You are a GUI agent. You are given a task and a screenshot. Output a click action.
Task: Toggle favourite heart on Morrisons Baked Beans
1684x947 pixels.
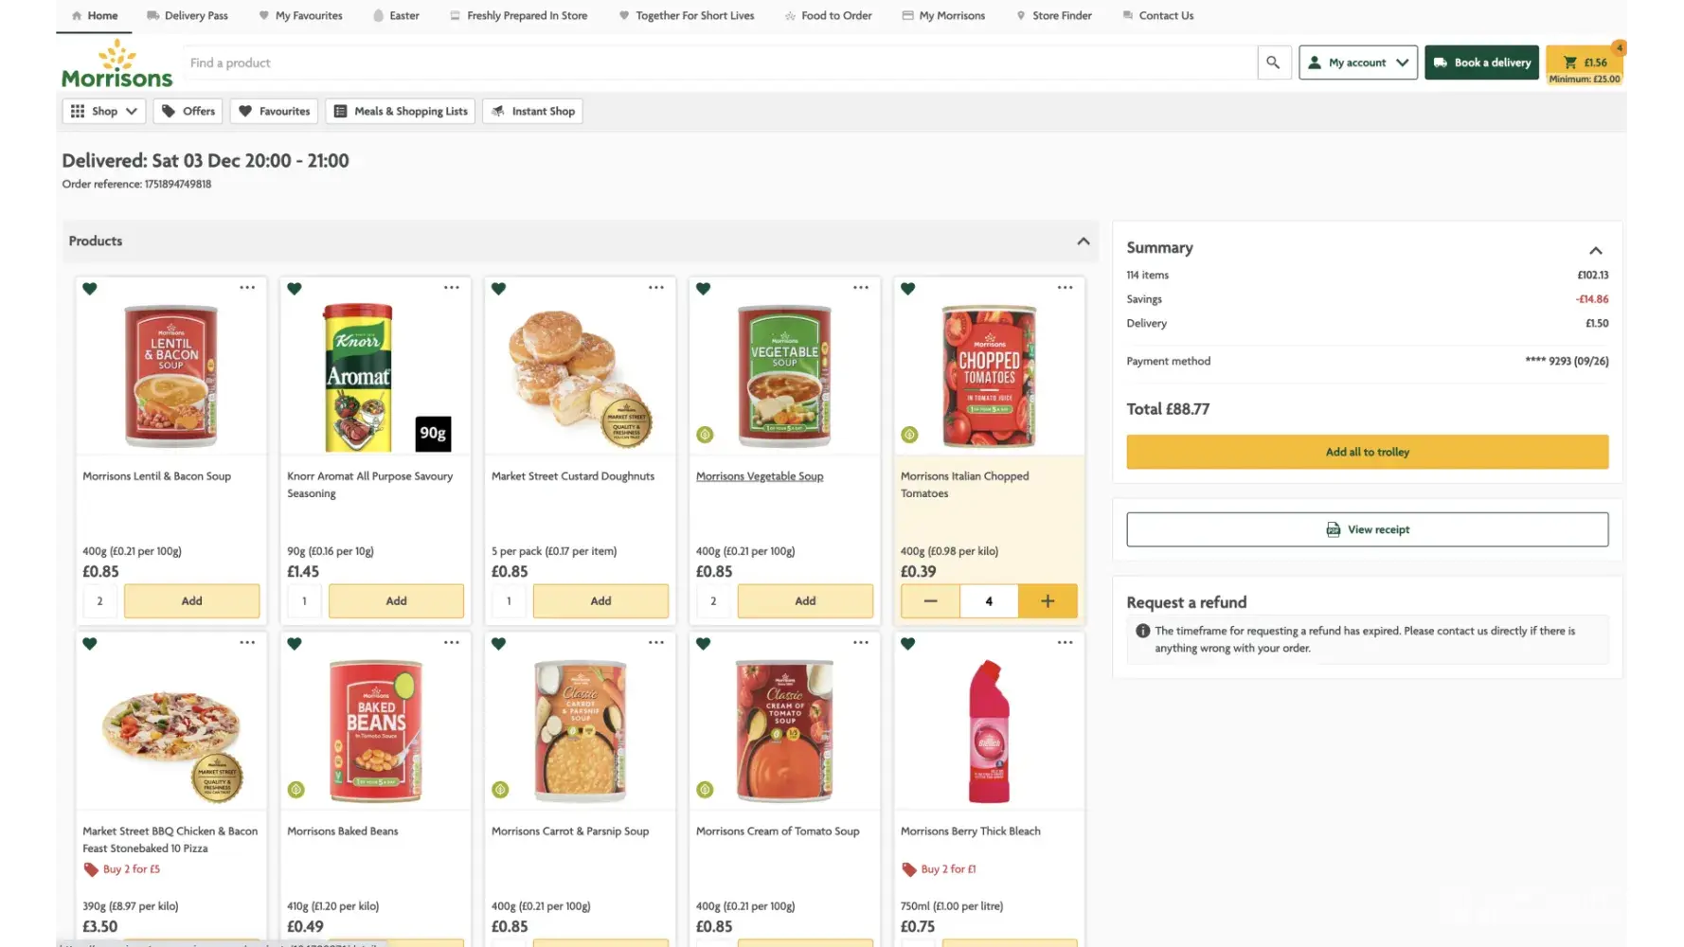(x=295, y=644)
